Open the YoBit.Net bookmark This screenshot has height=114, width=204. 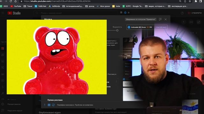coord(40,6)
